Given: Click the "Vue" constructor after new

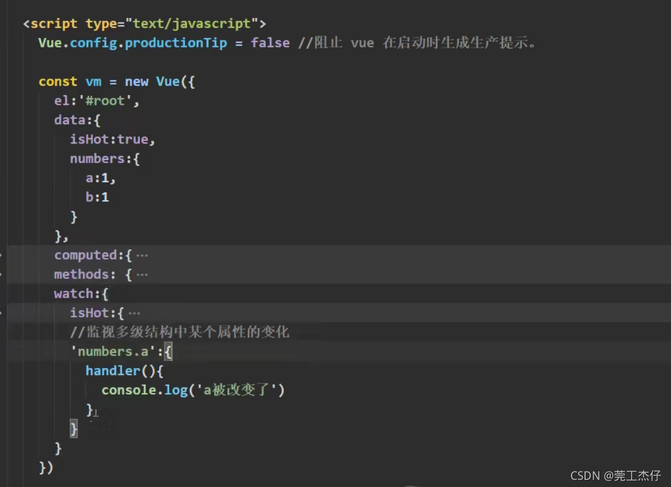Looking at the screenshot, I should pyautogui.click(x=168, y=81).
